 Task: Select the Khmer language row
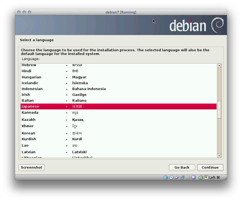point(119,126)
